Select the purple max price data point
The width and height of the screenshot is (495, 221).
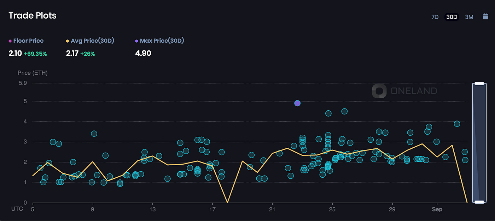tap(297, 103)
